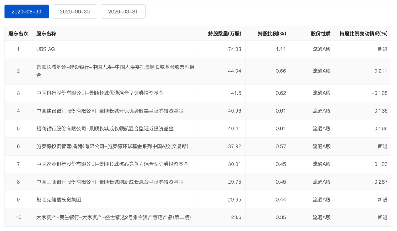Select 大家资产-民生银行 shareholder name

point(114,217)
